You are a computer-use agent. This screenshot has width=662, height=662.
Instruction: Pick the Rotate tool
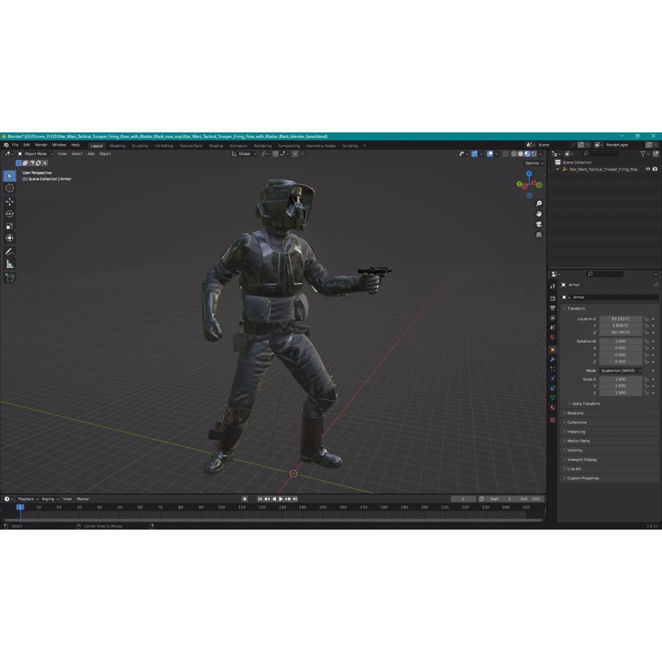click(10, 214)
